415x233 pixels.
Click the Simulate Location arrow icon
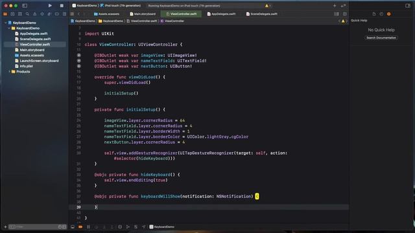[144, 227]
